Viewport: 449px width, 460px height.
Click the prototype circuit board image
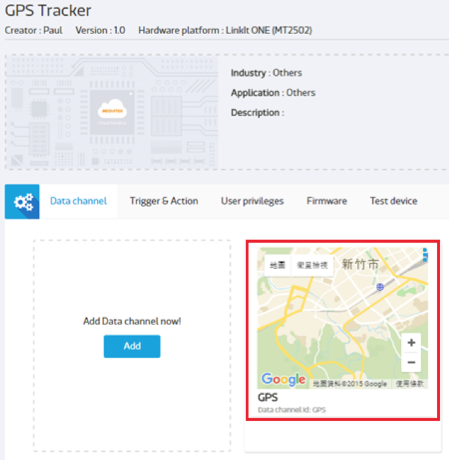(112, 113)
